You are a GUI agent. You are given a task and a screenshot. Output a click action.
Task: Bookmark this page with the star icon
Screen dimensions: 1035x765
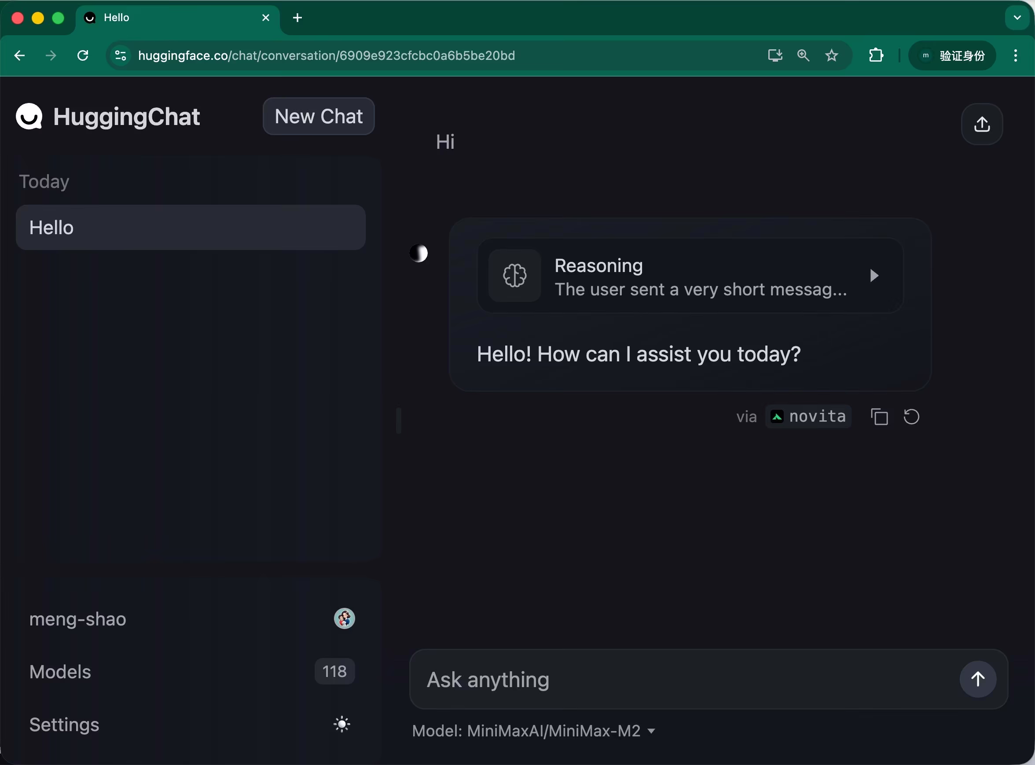831,55
